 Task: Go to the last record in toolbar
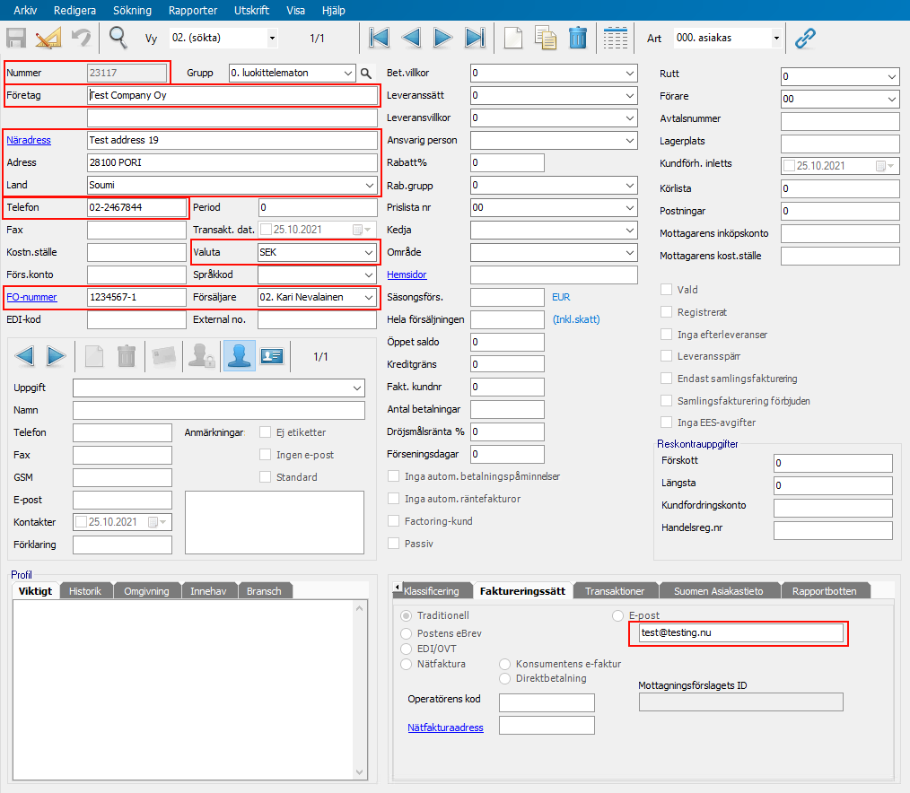475,38
